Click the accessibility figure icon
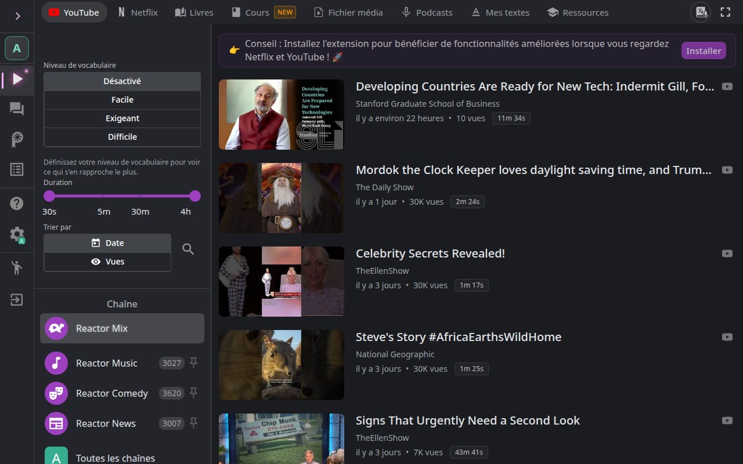Viewport: 743px width, 464px height. coord(17,267)
